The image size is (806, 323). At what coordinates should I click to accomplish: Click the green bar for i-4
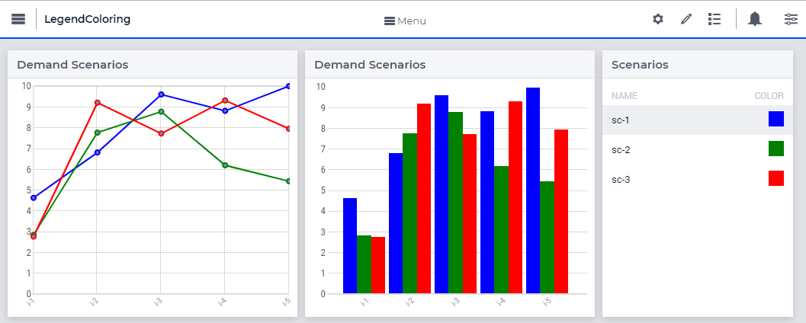tap(501, 230)
